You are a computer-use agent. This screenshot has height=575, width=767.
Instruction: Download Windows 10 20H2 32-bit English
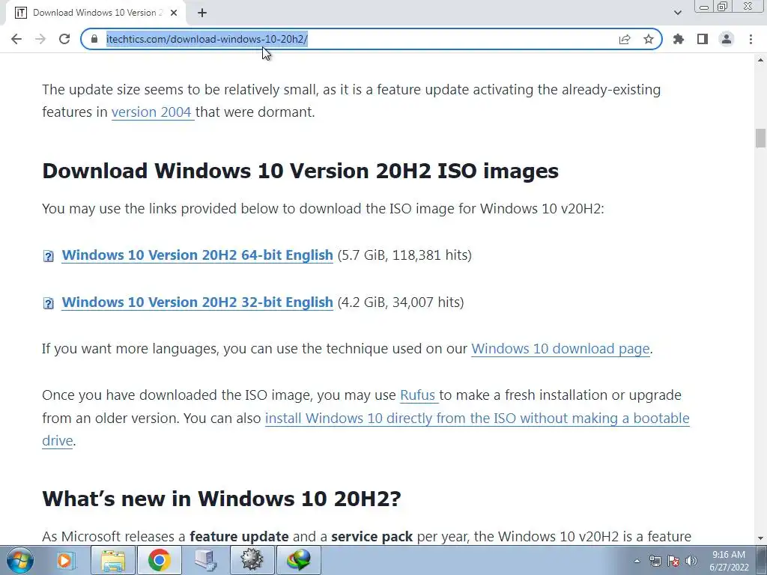coord(197,302)
